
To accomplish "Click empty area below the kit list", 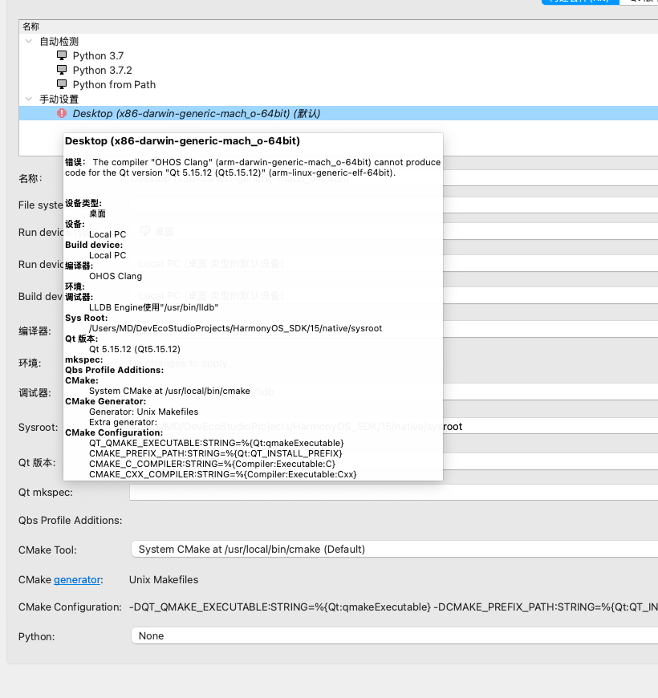I will click(x=40, y=140).
